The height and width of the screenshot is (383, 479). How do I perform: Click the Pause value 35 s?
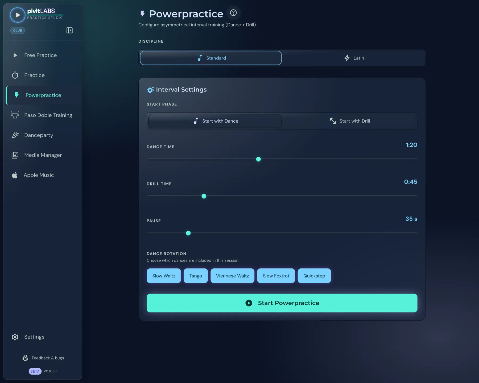(x=411, y=219)
